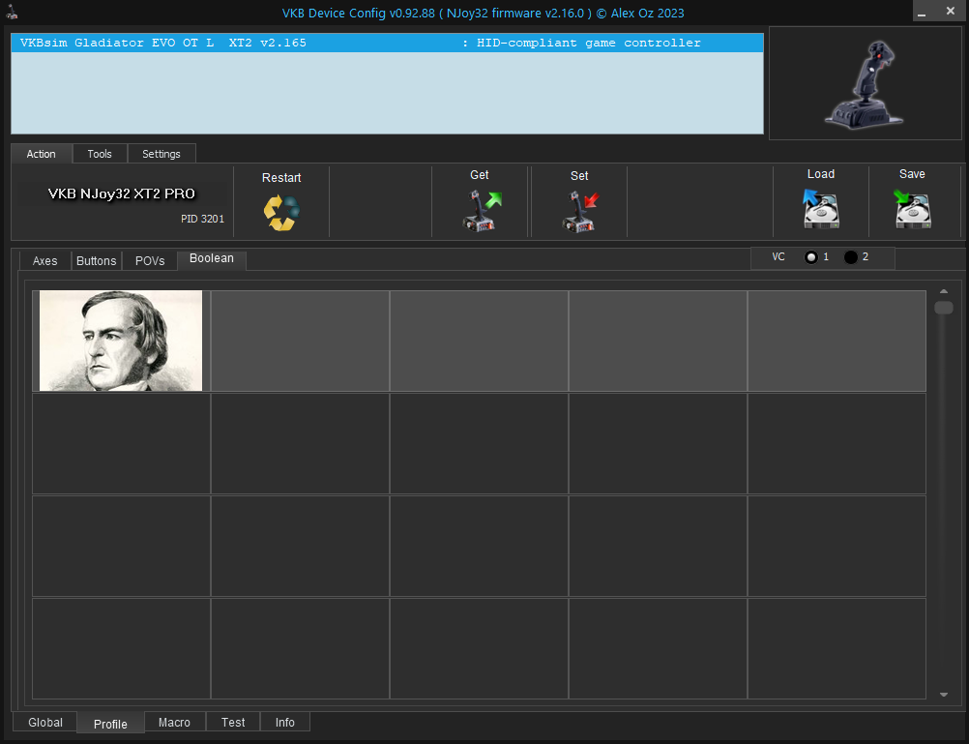The height and width of the screenshot is (744, 969).
Task: Click the joystick device picture
Action: tap(865, 83)
